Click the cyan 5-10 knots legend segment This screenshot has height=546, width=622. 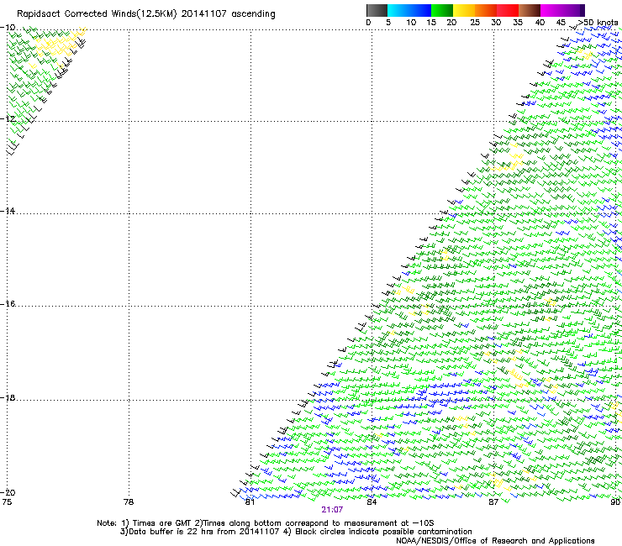pos(398,10)
